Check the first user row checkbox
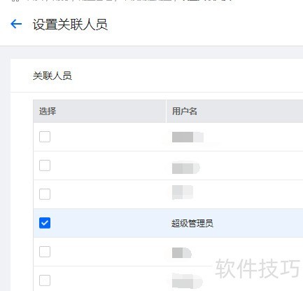303x291 pixels. 45,137
